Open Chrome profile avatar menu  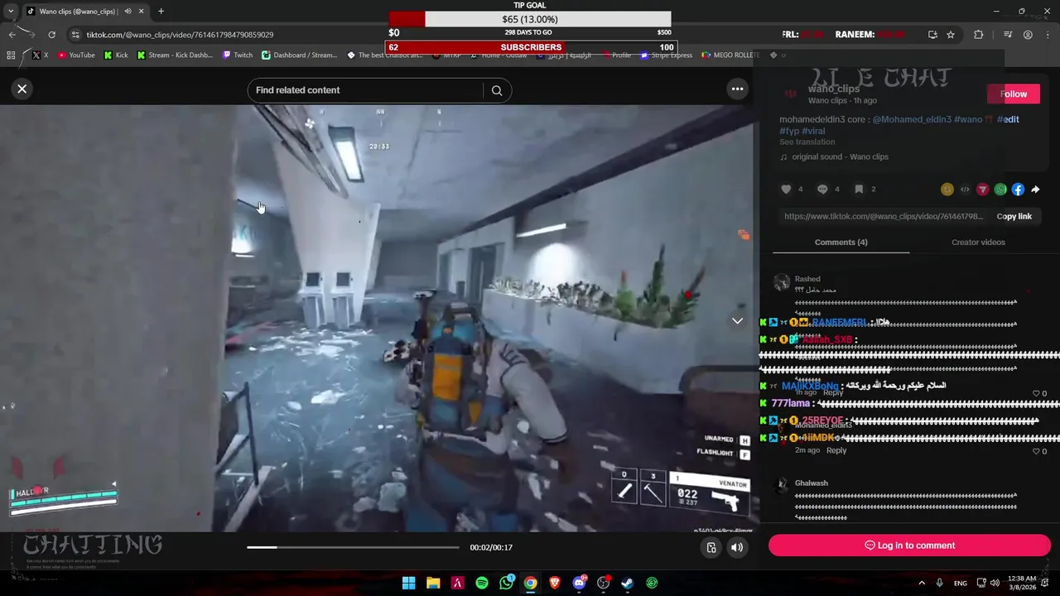pyautogui.click(x=1028, y=35)
